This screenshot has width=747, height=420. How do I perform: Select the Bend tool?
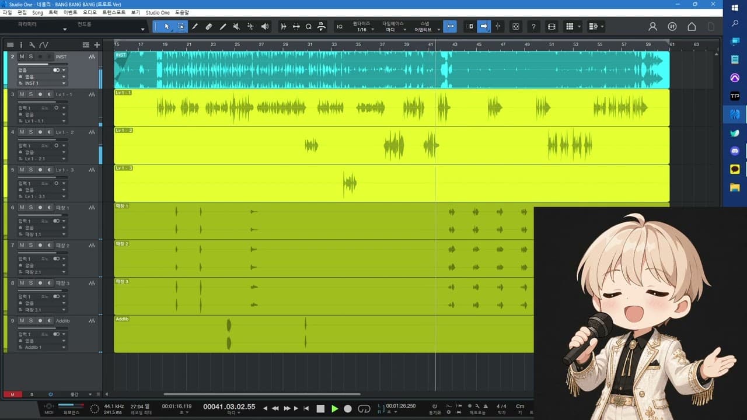pyautogui.click(x=250, y=26)
